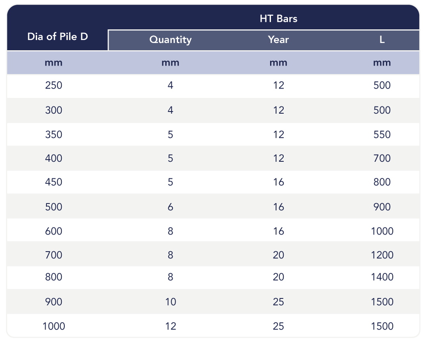The image size is (426, 341).
Task: Click the HT Bars header
Action: click(279, 19)
